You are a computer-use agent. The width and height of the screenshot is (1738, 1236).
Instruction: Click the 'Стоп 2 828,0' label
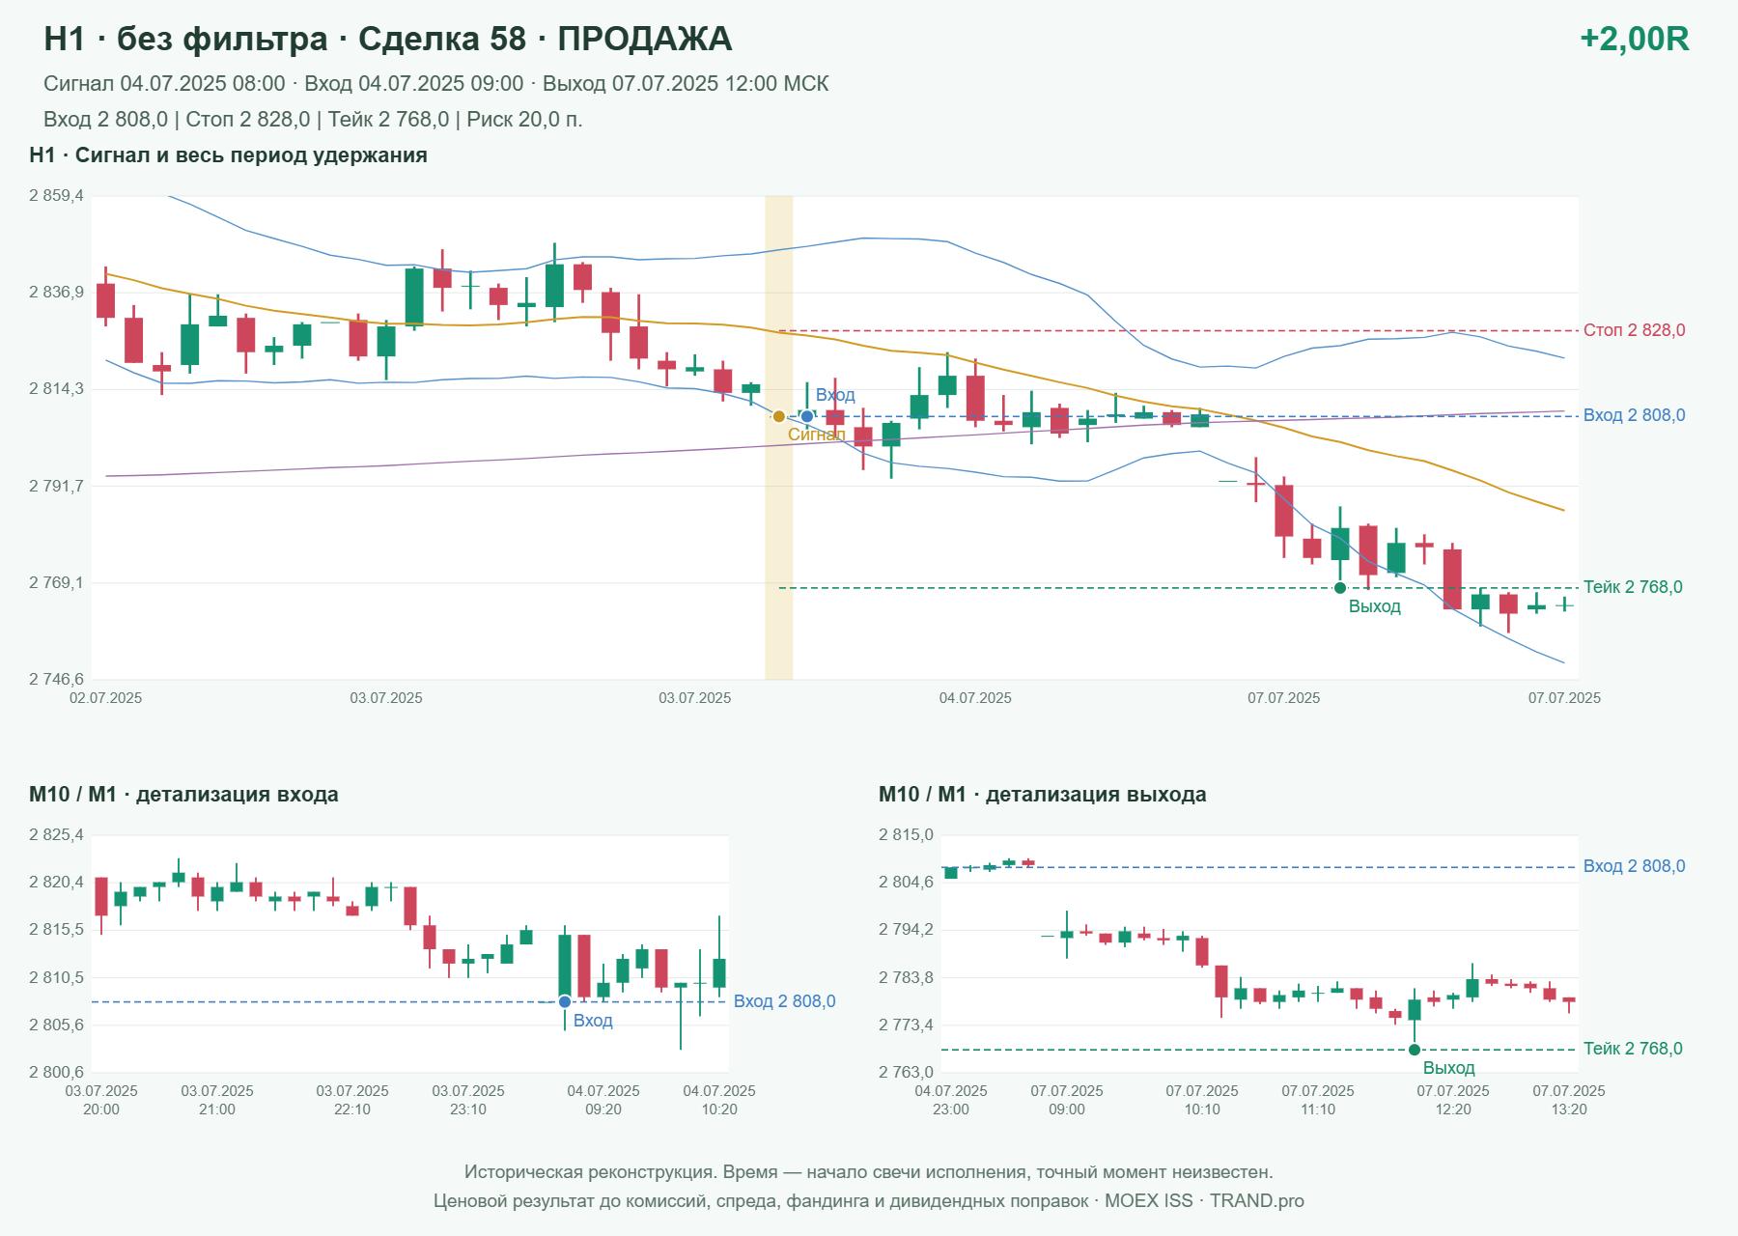click(1635, 330)
